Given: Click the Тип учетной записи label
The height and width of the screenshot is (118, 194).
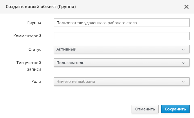Looking at the screenshot, I should 29,66.
